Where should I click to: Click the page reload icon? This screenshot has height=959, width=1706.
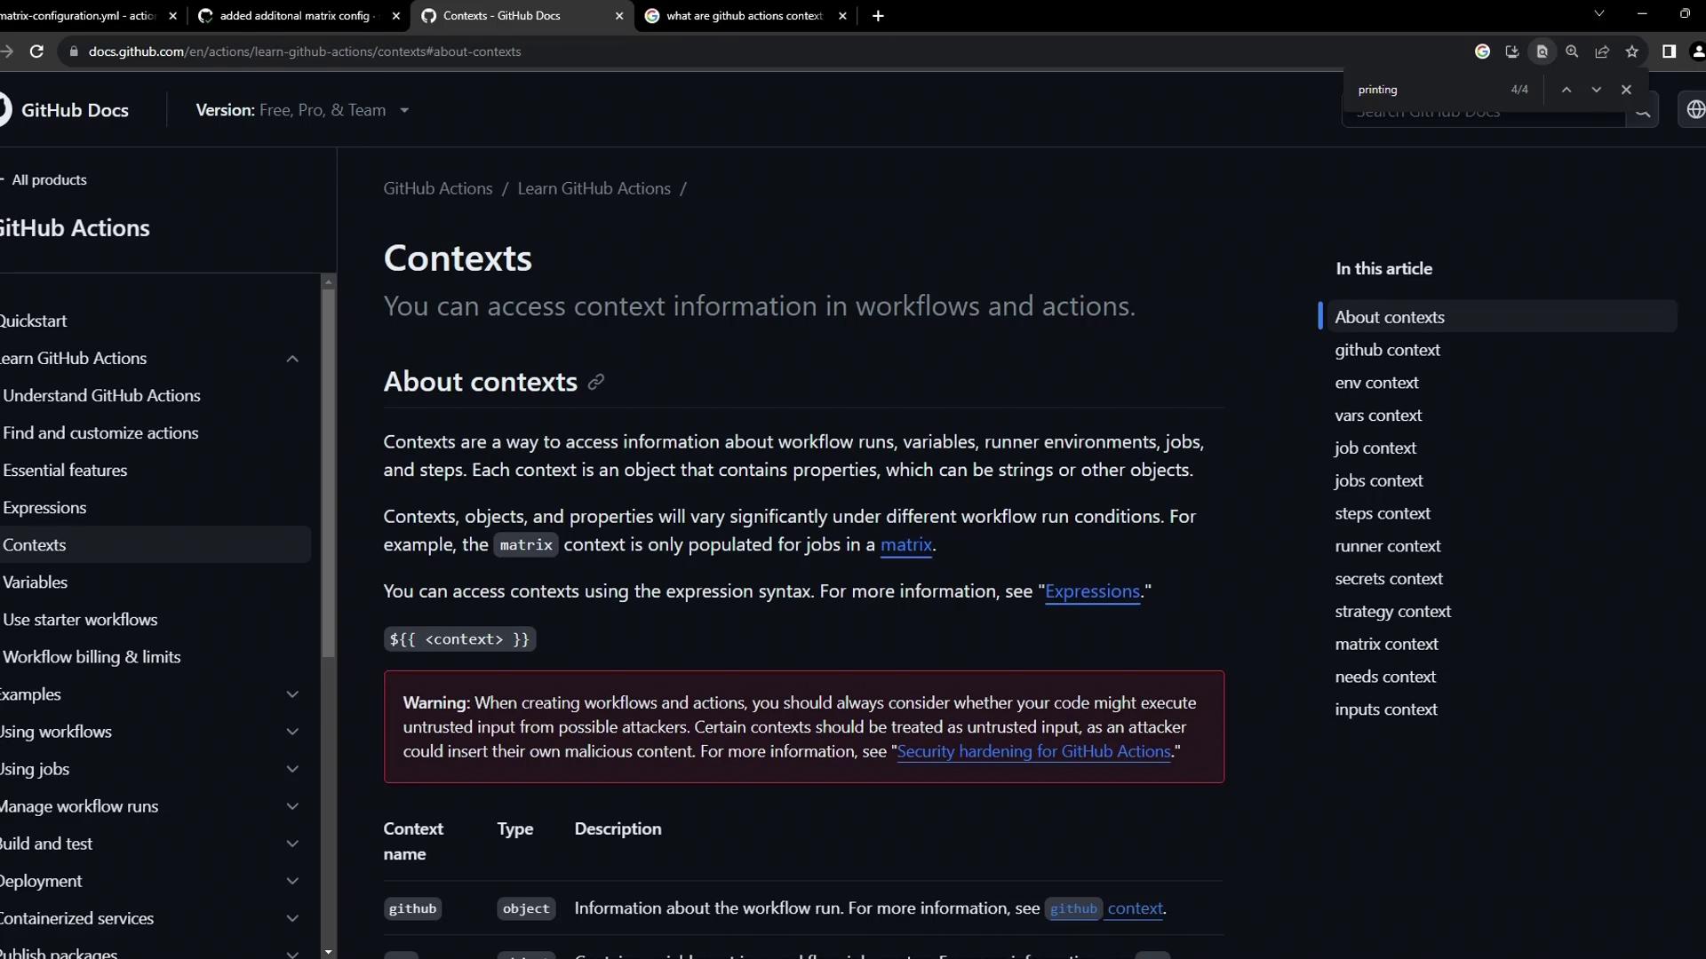click(x=36, y=52)
